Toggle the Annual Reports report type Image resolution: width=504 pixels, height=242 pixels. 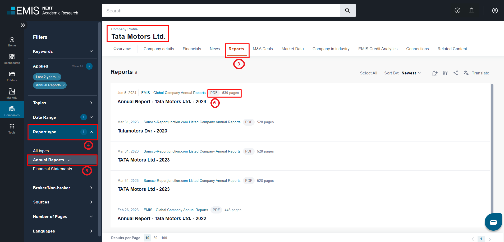click(62, 160)
